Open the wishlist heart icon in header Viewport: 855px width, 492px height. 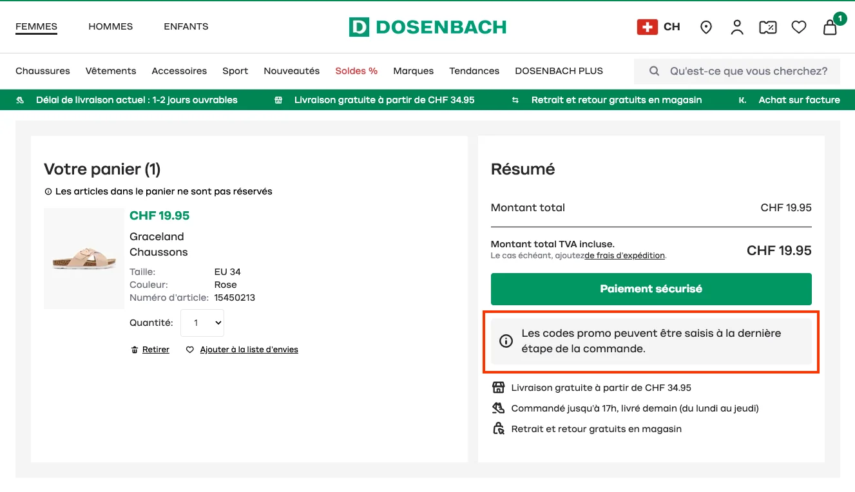pyautogui.click(x=799, y=27)
